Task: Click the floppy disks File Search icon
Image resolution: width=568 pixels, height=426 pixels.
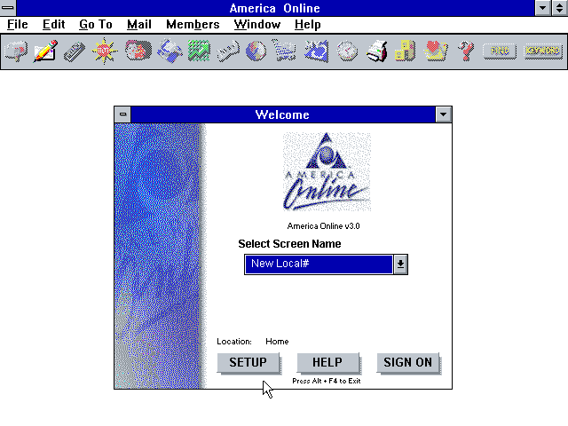Action: coord(170,51)
